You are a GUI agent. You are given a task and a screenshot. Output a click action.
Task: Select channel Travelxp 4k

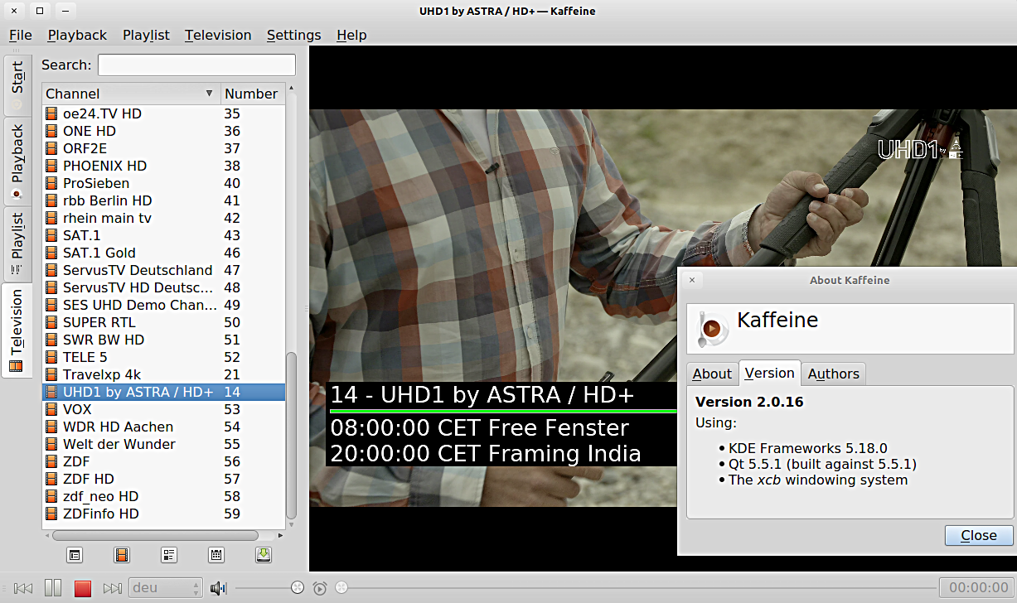[x=163, y=374]
